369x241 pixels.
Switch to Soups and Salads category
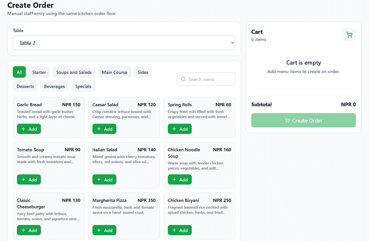[x=74, y=72]
